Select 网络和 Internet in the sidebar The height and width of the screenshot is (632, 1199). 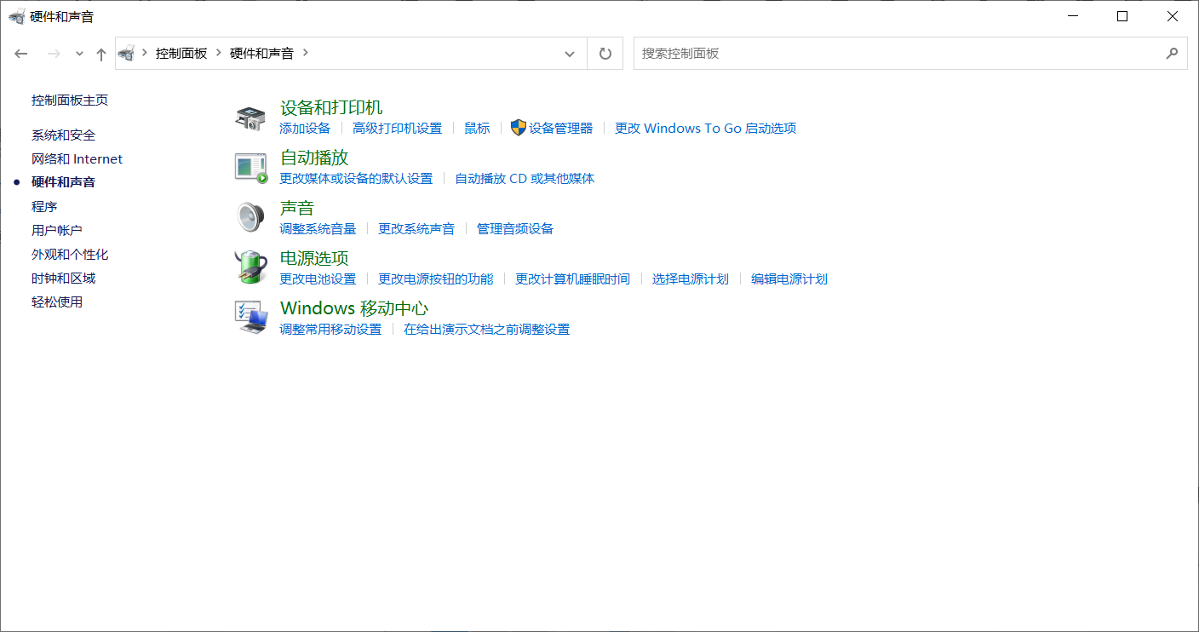pyautogui.click(x=77, y=158)
